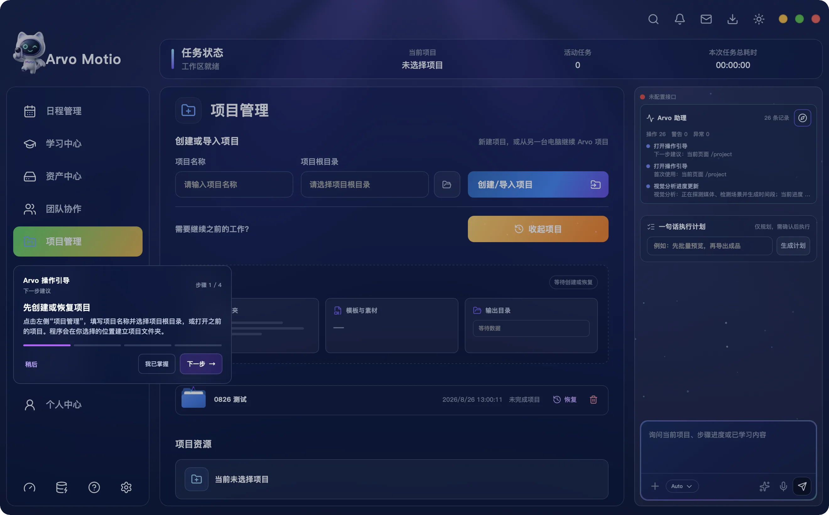
Task: Focus the 请选择项目根目录 input field
Action: click(x=365, y=184)
